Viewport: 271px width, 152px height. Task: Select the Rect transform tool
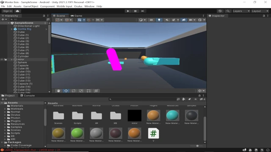[x=88, y=91]
